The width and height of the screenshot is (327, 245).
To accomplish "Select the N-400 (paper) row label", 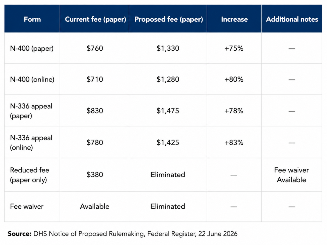I will pos(32,48).
